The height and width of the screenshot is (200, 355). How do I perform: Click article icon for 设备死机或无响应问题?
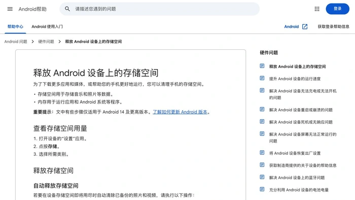click(x=262, y=122)
